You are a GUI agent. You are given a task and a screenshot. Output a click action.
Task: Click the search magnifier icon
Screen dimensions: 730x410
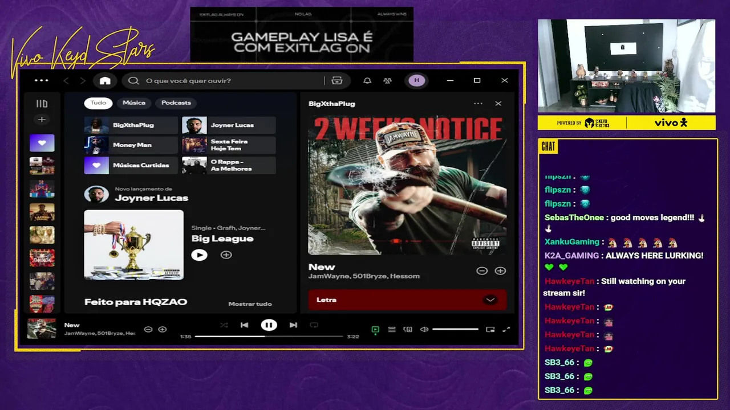(x=133, y=81)
